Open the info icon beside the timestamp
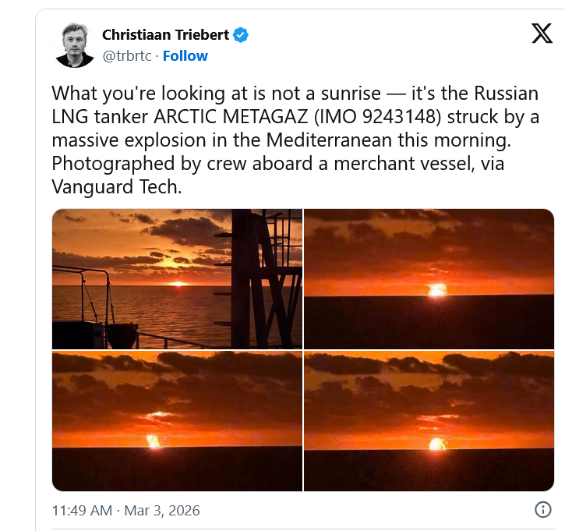 542,510
